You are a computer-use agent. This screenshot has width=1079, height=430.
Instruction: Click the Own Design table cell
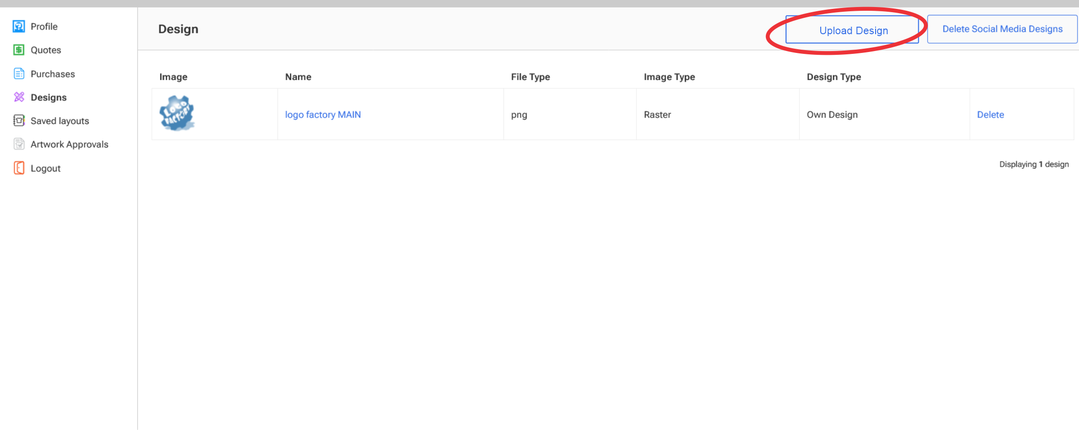coord(832,115)
